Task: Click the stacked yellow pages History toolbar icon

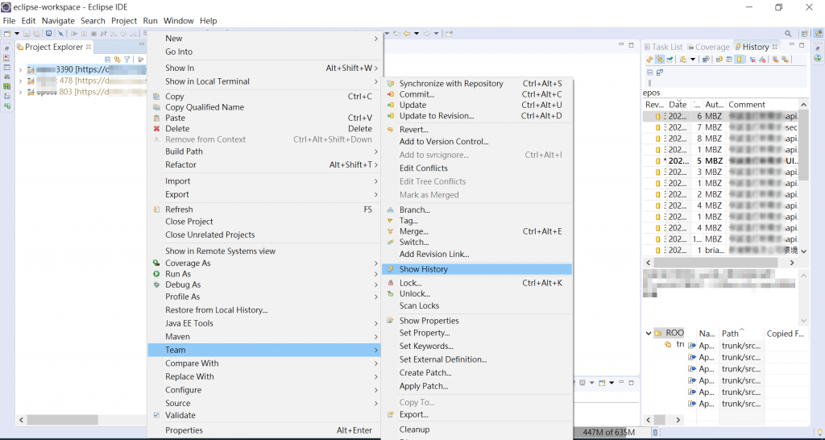Action: click(x=719, y=60)
